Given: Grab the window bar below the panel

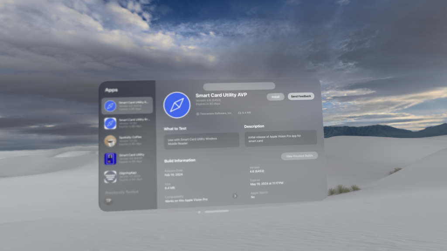Looking at the screenshot, I should pos(217,211).
